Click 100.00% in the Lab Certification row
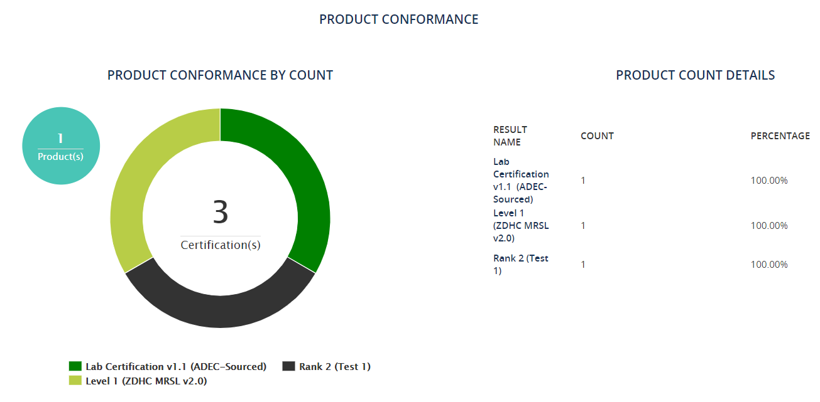The image size is (820, 402). (x=769, y=181)
